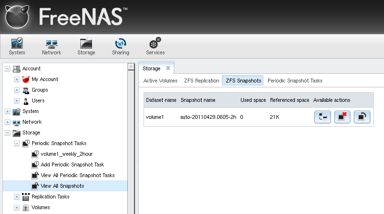Open the Storage toolbar icon
The width and height of the screenshot is (384, 214).
click(86, 46)
